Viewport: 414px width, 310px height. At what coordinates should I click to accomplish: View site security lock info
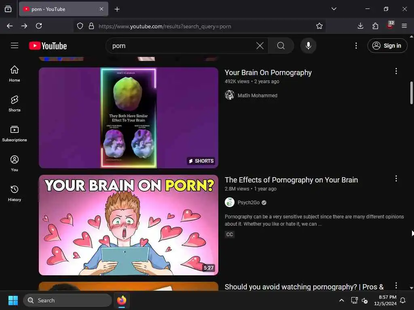pos(91,26)
